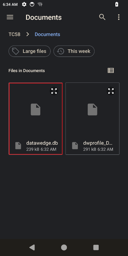Viewport: 128px width, 256px height.
Task: Select the datawedge.db file name
Action: pos(42,143)
